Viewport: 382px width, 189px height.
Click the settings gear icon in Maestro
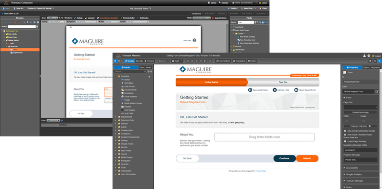pos(371,61)
